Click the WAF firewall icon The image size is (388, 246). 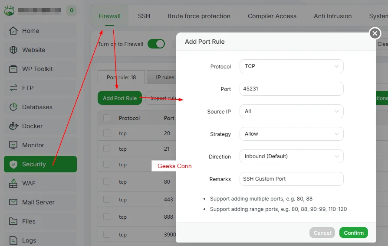click(13, 183)
